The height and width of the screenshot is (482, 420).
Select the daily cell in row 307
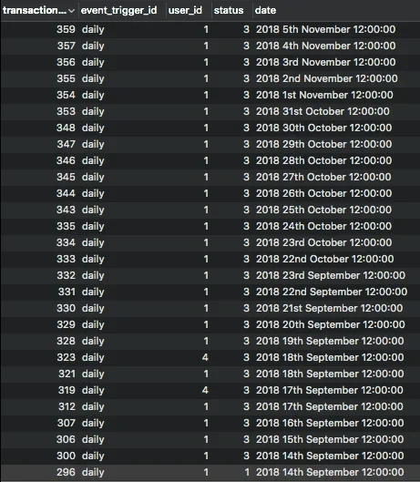pyautogui.click(x=93, y=424)
